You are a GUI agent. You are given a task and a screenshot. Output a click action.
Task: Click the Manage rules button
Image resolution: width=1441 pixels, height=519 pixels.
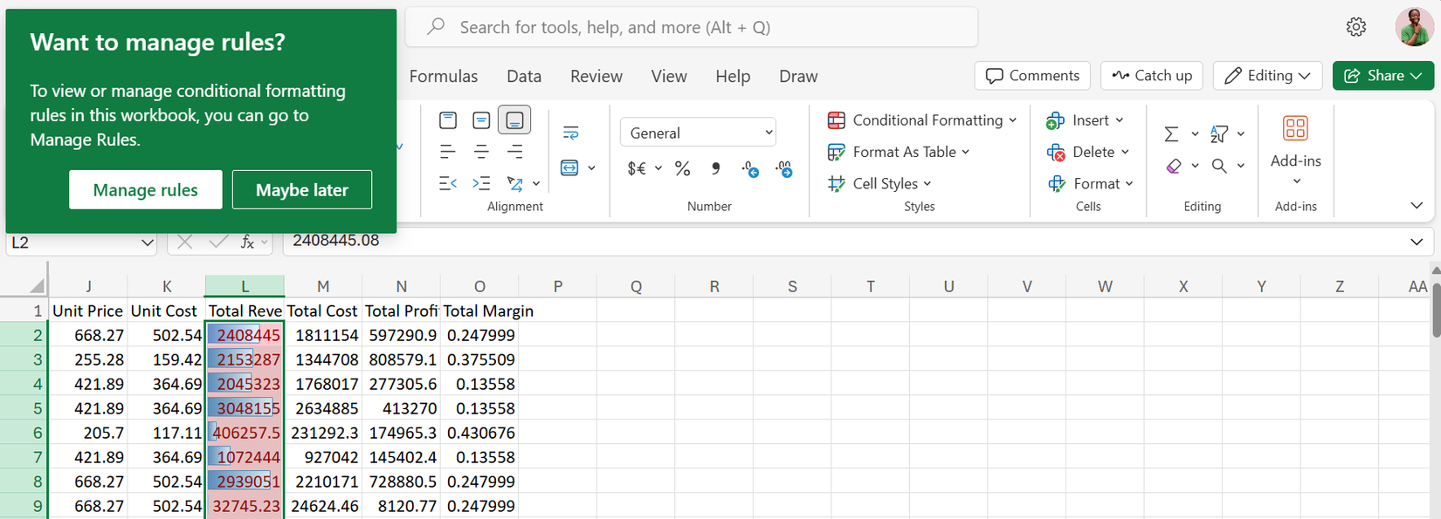point(145,189)
